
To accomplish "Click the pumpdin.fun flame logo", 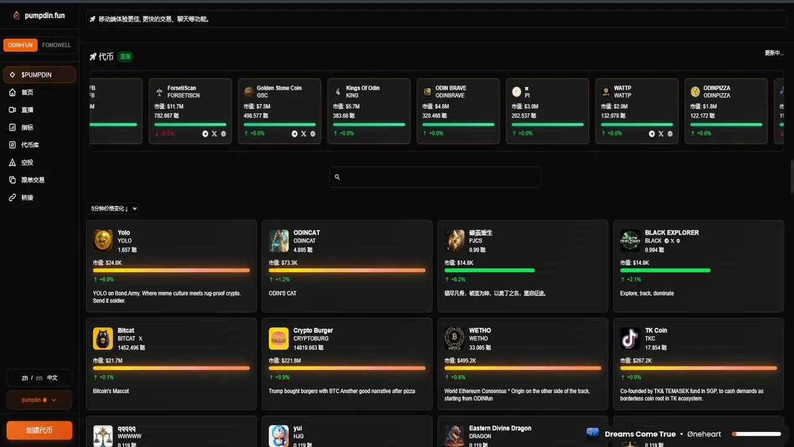I will 16,16.
